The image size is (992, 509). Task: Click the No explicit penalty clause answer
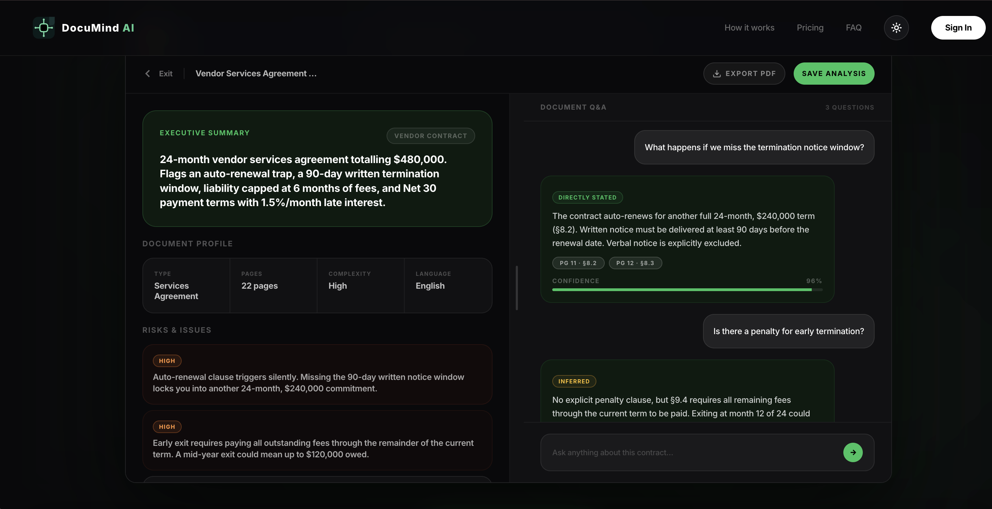click(x=681, y=407)
